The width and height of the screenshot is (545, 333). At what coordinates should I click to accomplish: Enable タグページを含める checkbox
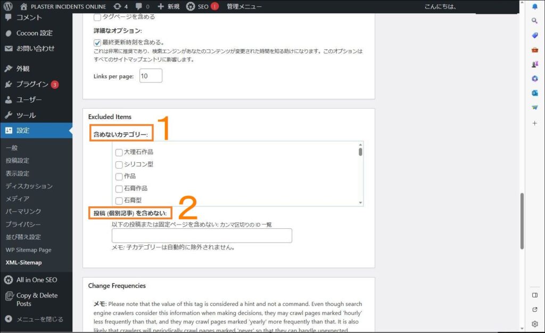click(97, 17)
